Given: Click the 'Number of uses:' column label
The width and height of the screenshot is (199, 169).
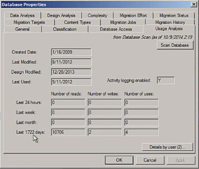Looking at the screenshot, I should coord(139,94).
